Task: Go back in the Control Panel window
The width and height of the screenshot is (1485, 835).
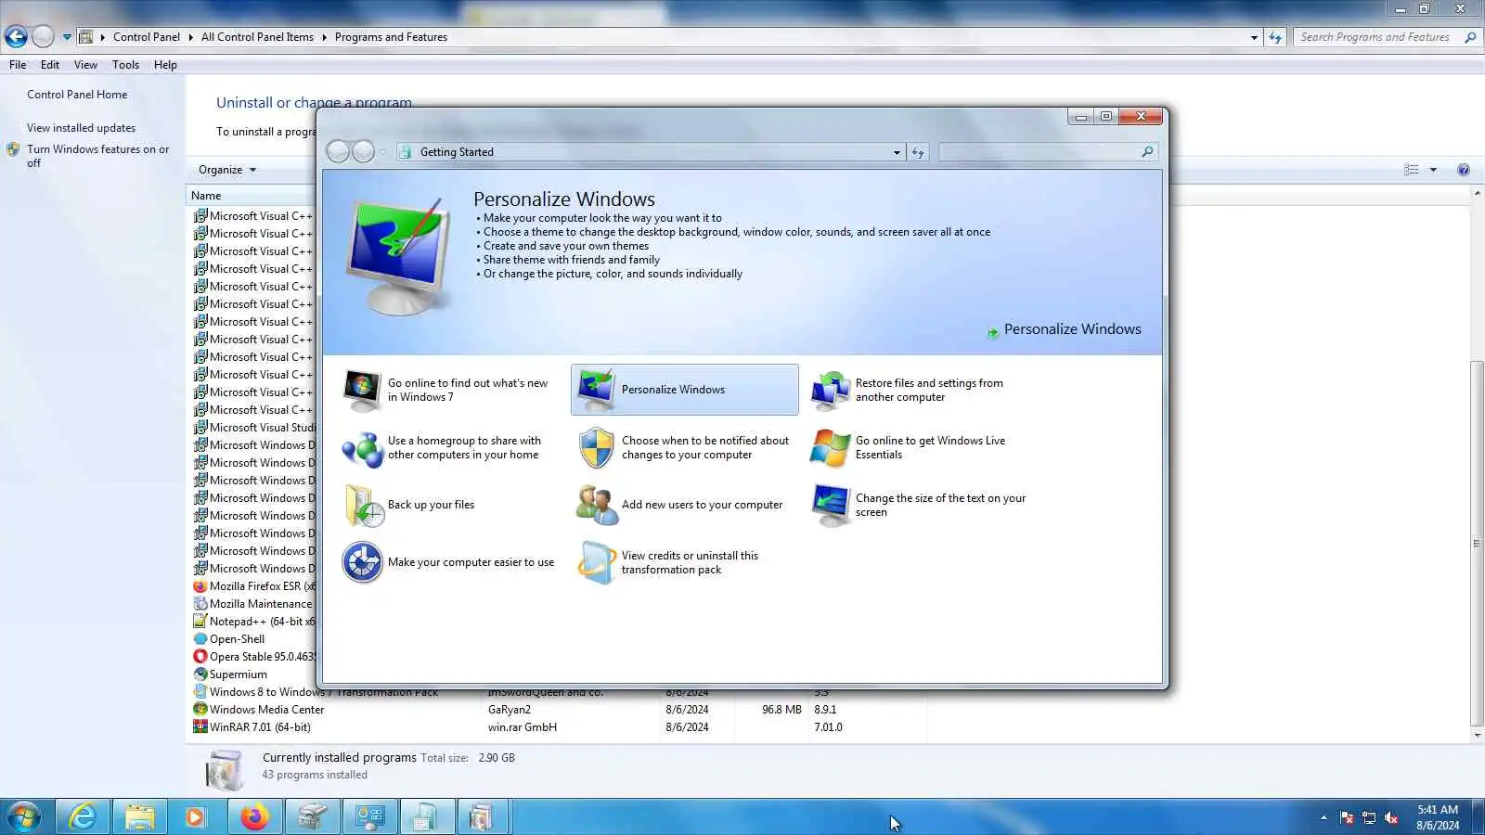Action: click(x=16, y=37)
